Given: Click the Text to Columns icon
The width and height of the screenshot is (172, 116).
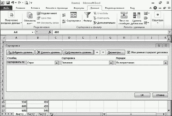Looking at the screenshot, I should (124, 15).
